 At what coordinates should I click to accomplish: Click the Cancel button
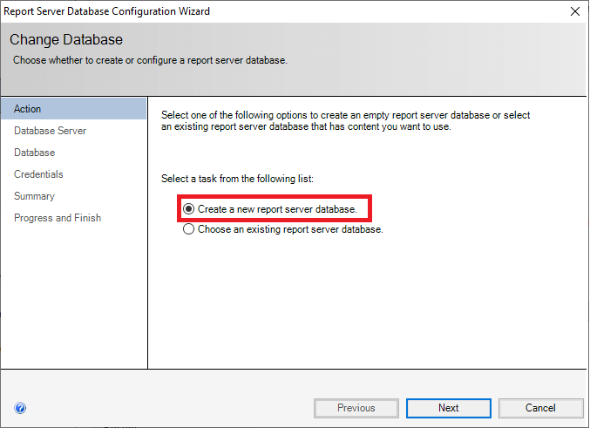540,408
